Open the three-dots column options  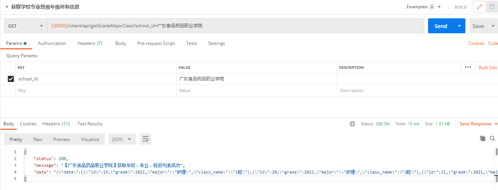[468, 67]
